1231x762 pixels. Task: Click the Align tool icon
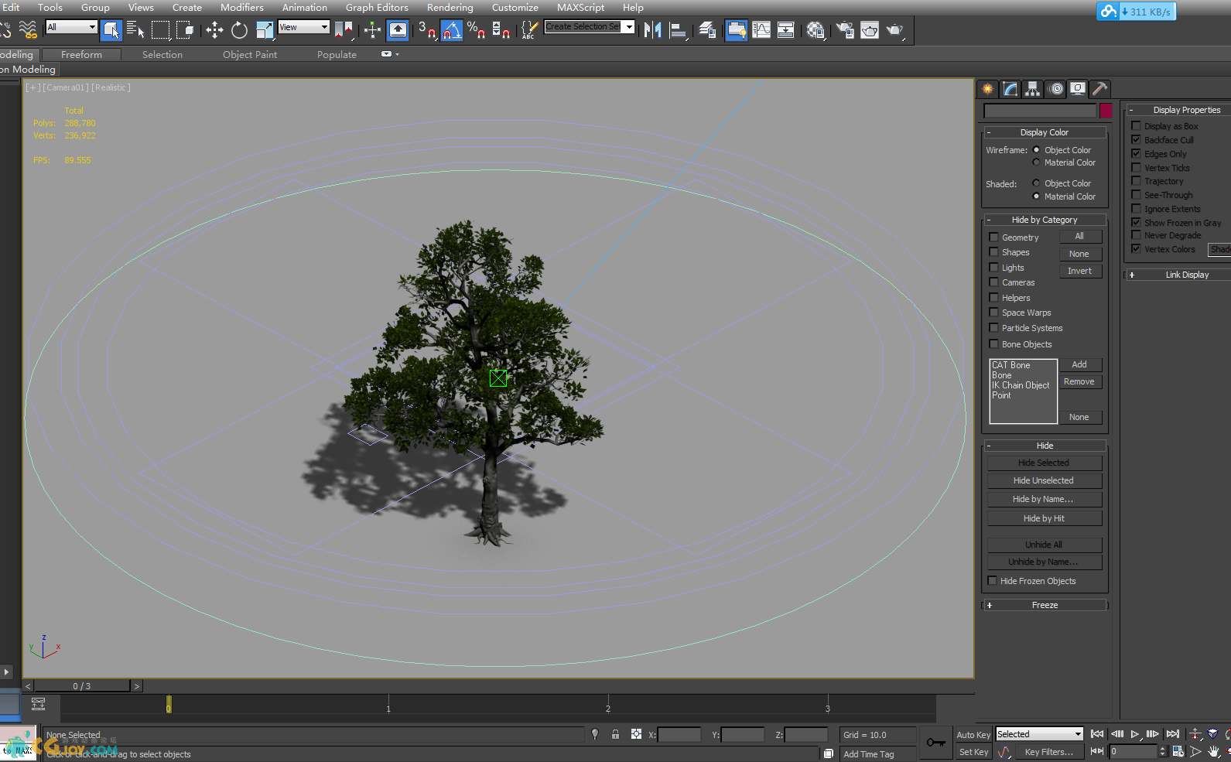coord(678,30)
